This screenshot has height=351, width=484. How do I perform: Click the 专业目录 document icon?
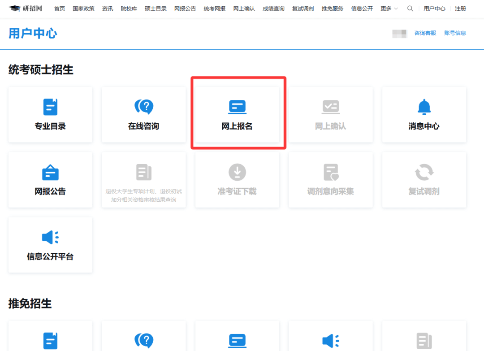tap(50, 107)
